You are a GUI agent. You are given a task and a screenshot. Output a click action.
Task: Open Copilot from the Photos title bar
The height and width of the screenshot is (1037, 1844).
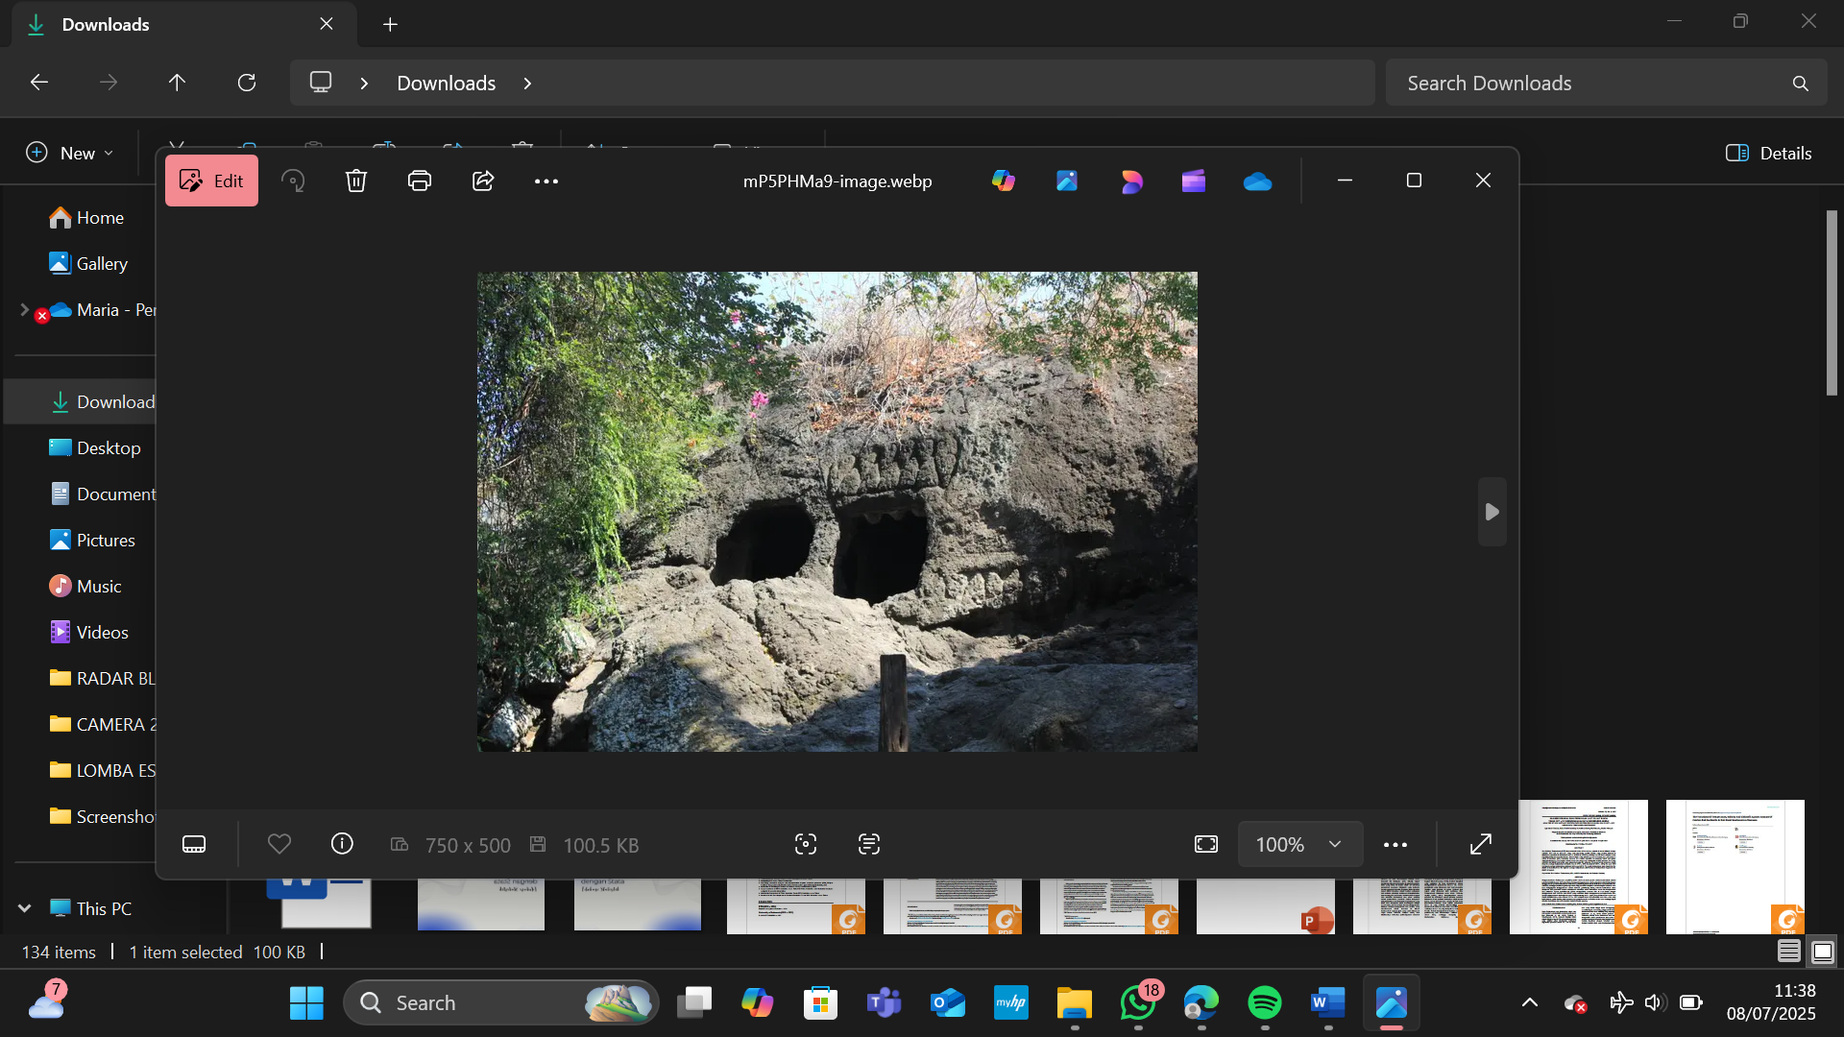click(x=1004, y=181)
